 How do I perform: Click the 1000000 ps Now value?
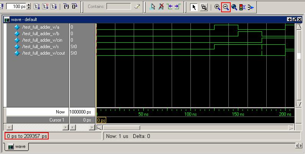click(80, 112)
